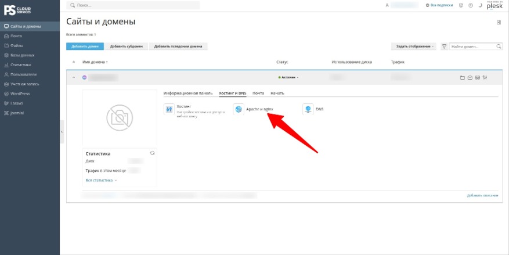Collapse the domain row chevron
The height and width of the screenshot is (255, 509).
73,77
